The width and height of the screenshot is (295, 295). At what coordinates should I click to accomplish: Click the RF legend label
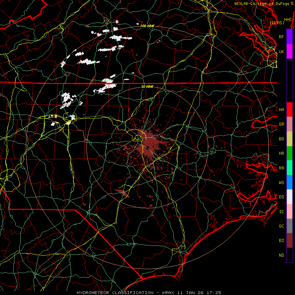click(282, 37)
